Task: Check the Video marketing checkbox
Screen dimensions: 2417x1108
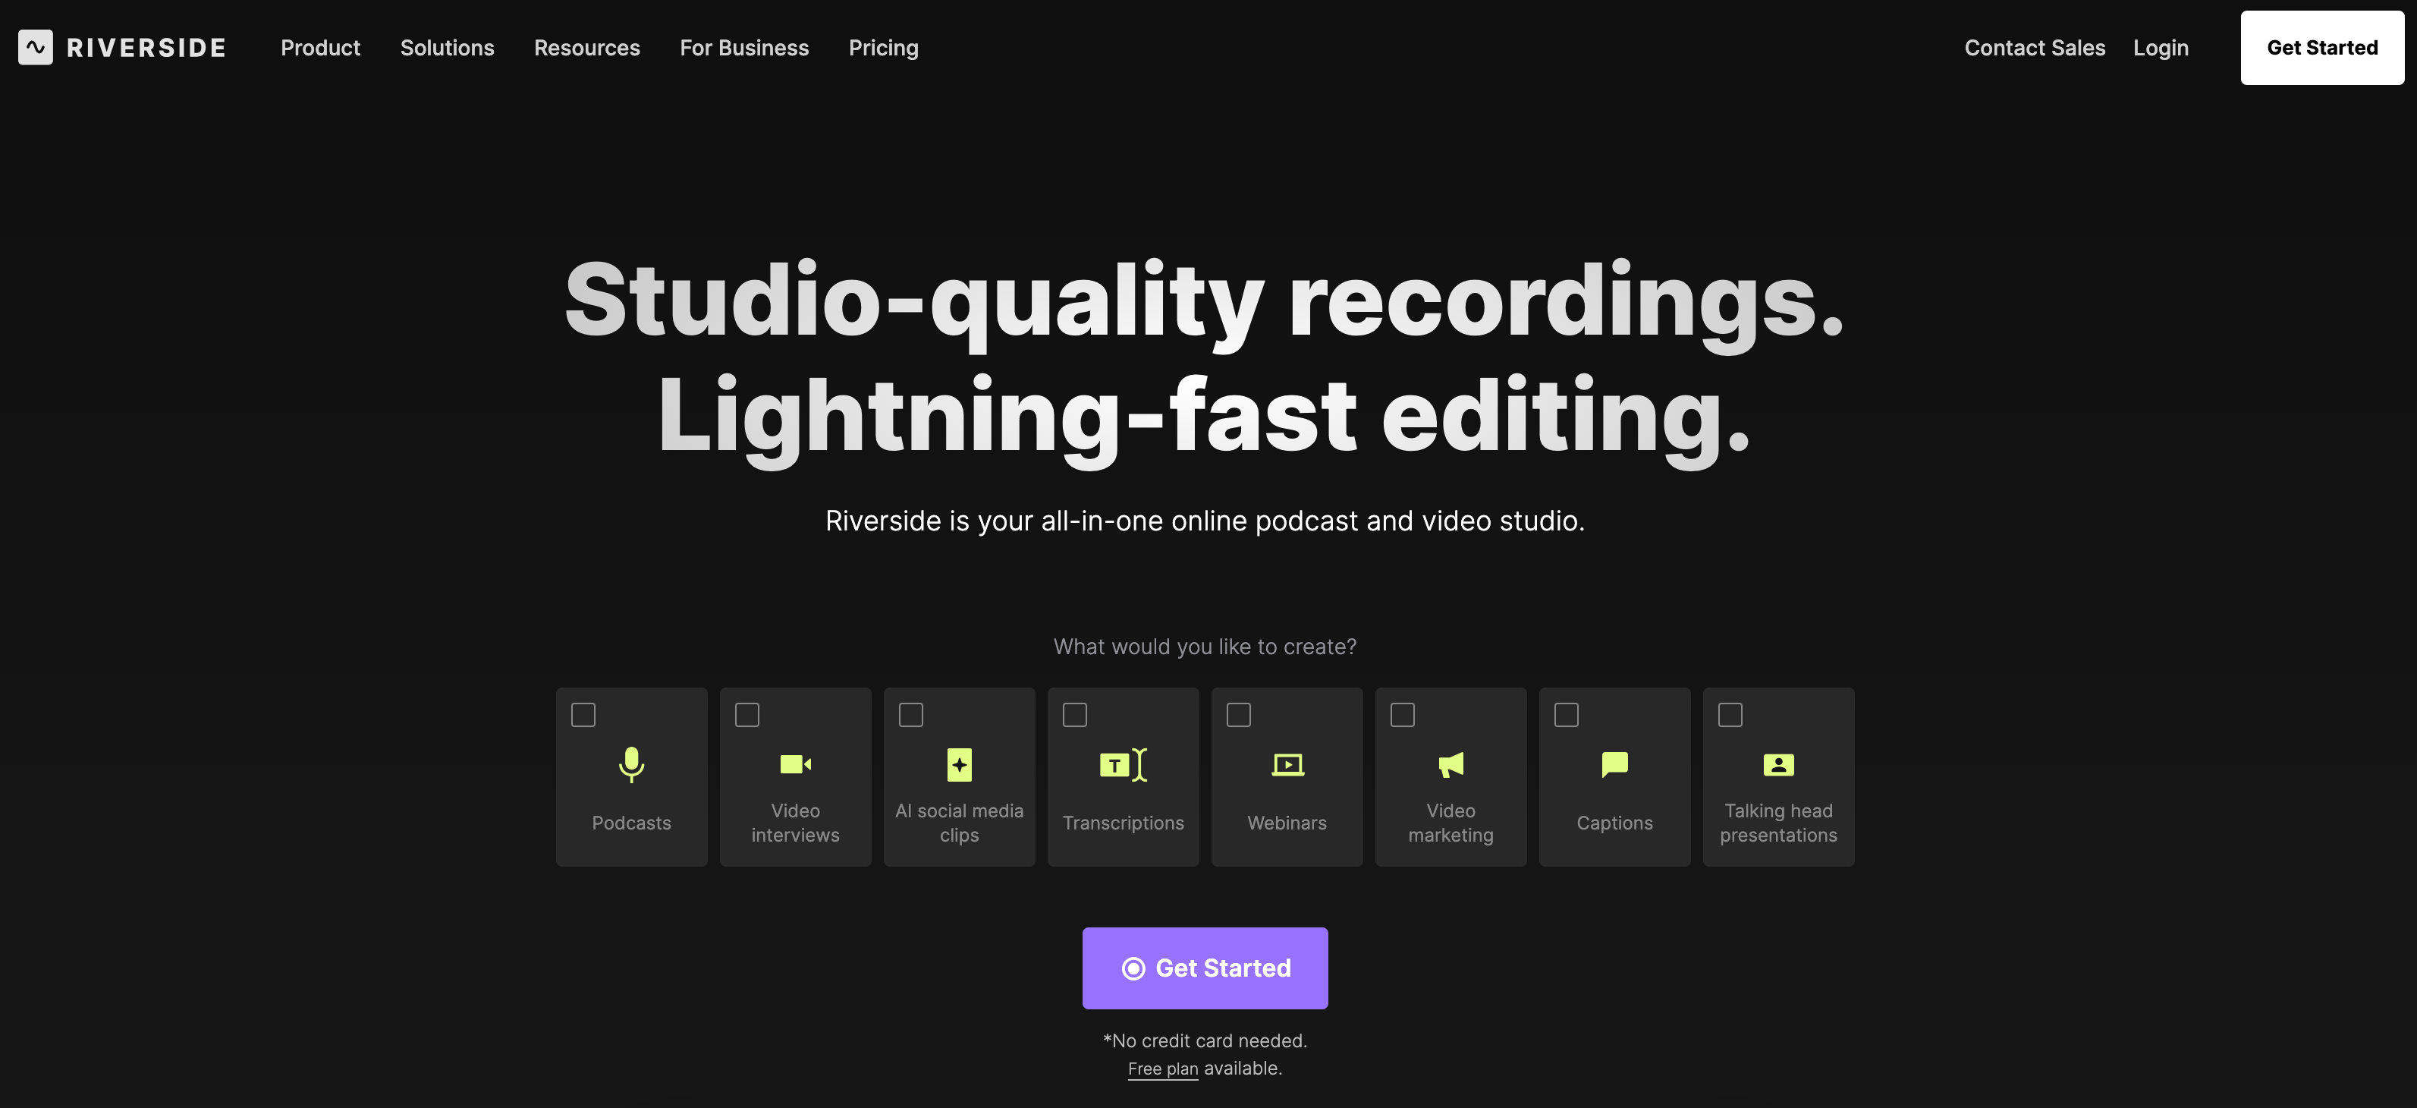Action: pos(1403,715)
